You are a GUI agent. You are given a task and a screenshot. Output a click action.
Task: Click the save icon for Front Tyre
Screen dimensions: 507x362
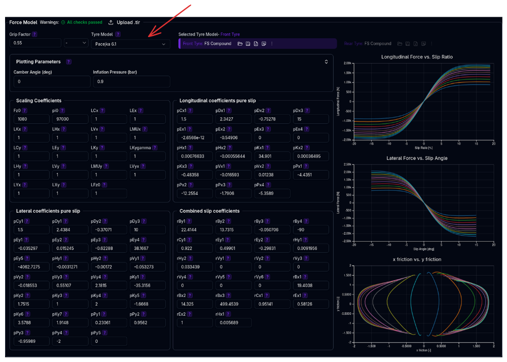pyautogui.click(x=248, y=44)
